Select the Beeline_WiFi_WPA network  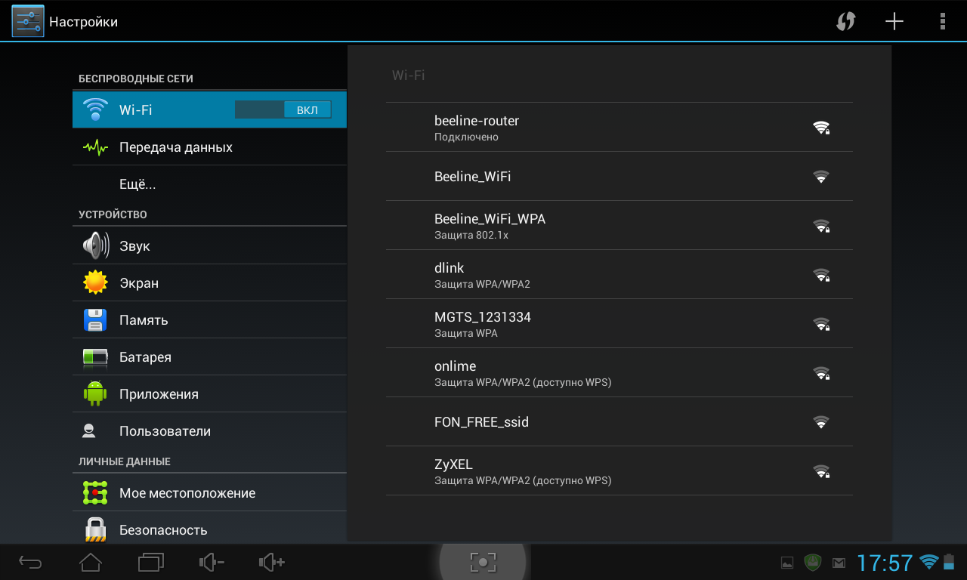pyautogui.click(x=619, y=226)
